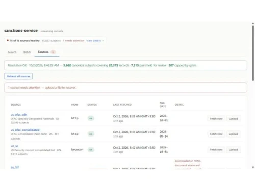Image resolution: width=255 pixels, height=191 pixels.
Task: Click Fetch now for un_sc
Action: [216, 150]
